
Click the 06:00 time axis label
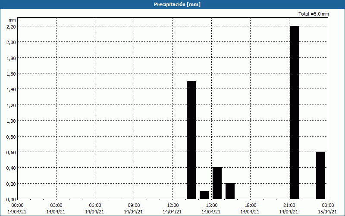tap(95, 206)
